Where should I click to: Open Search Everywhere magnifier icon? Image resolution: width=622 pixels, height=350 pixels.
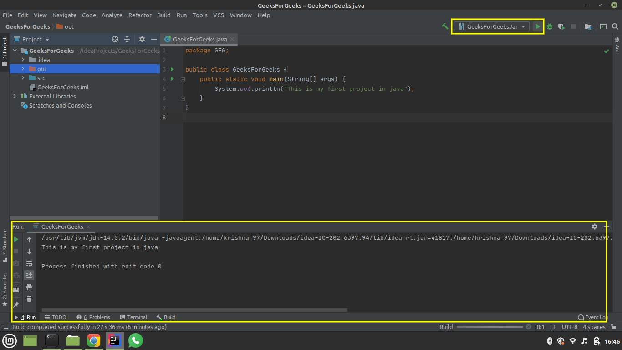(615, 26)
